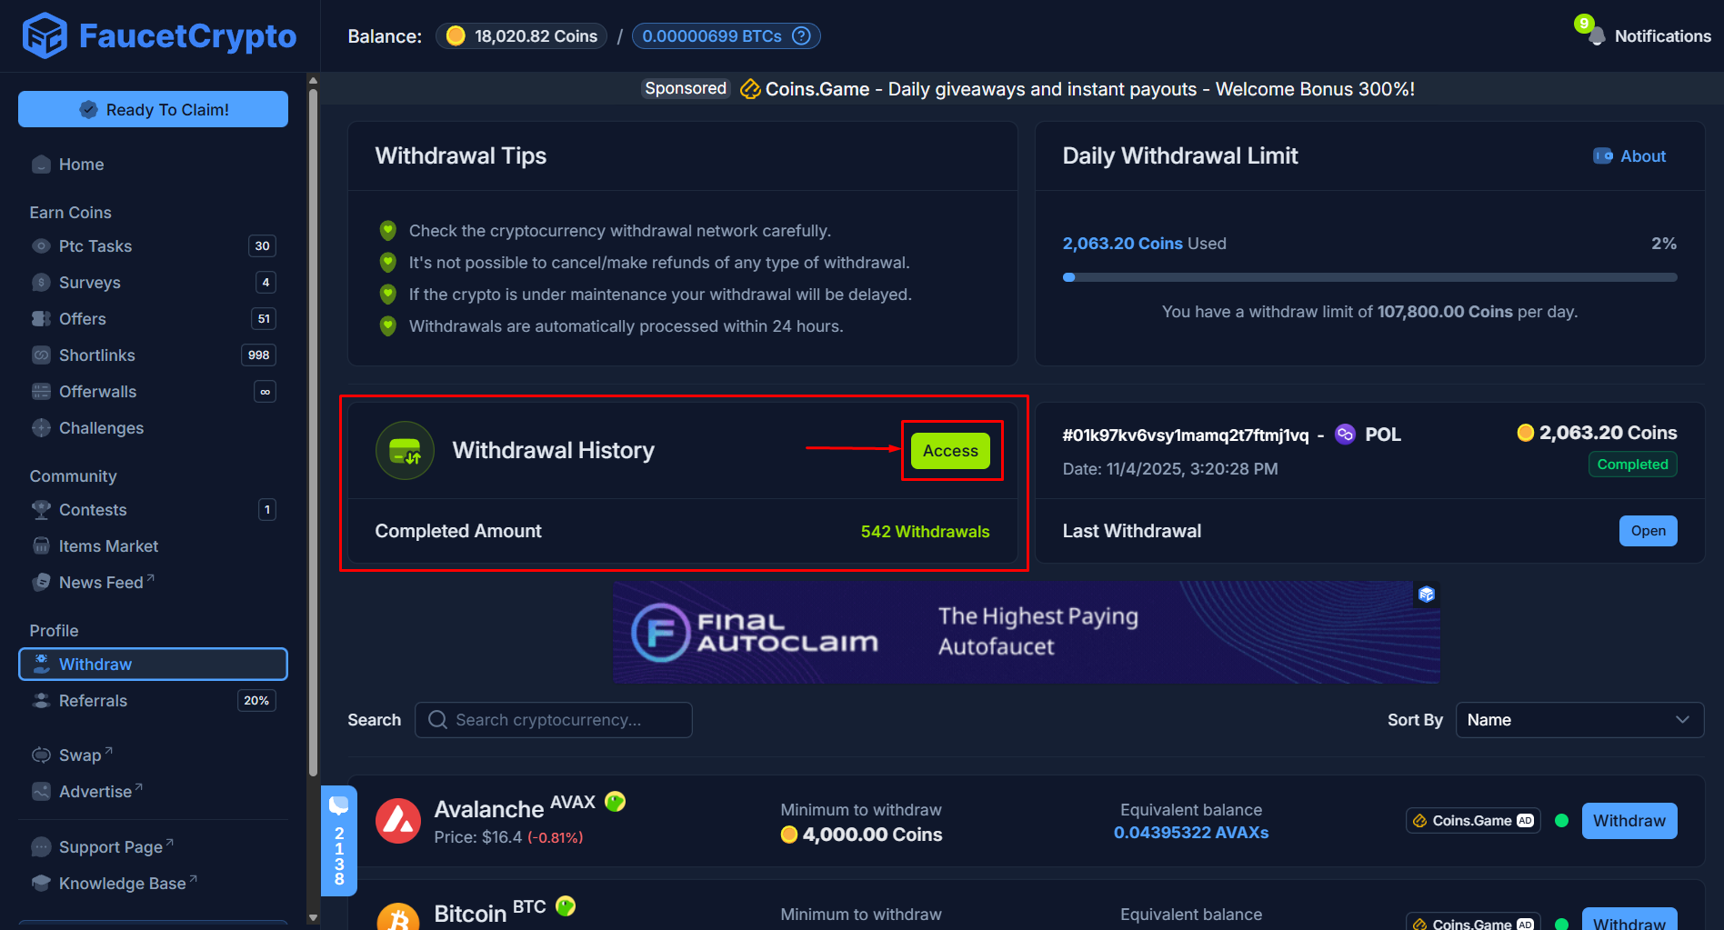Open the Offerwalls section icon
Viewport: 1724px width, 930px height.
pos(41,391)
